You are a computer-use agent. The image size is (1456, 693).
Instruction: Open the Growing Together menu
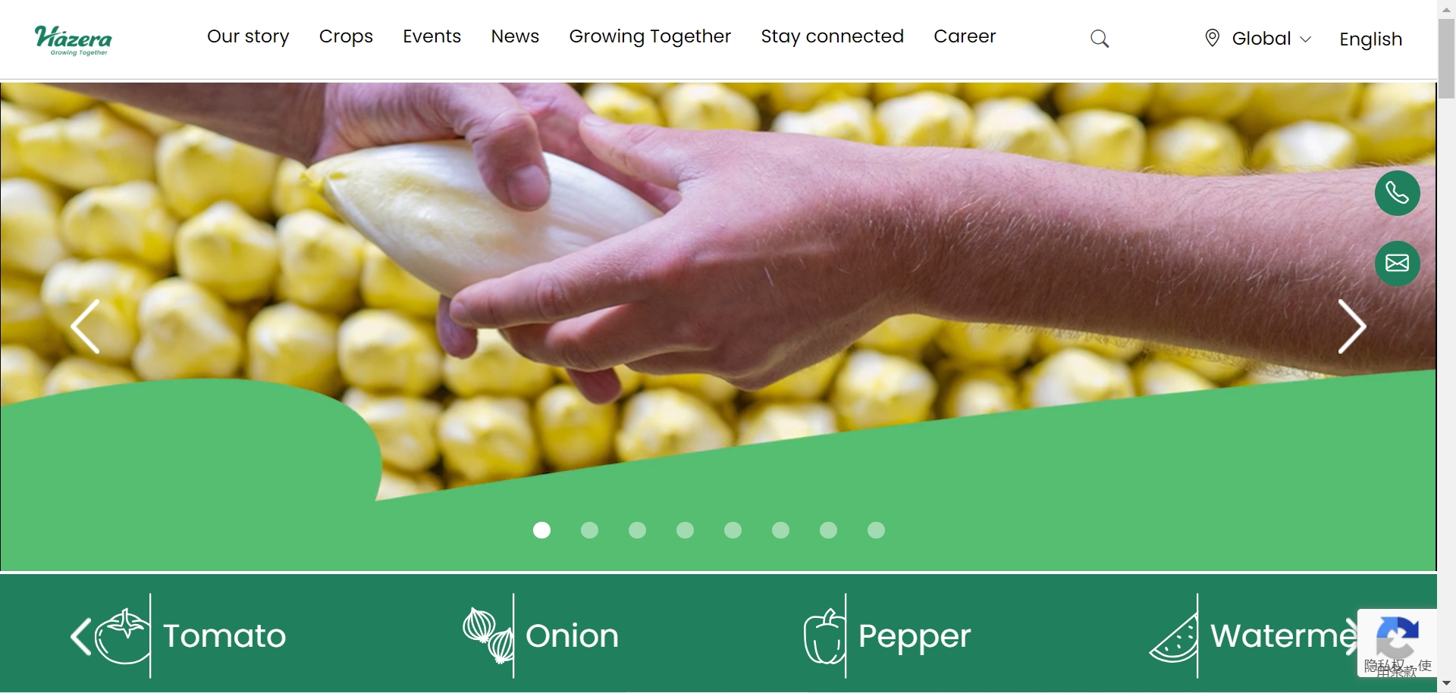coord(650,36)
